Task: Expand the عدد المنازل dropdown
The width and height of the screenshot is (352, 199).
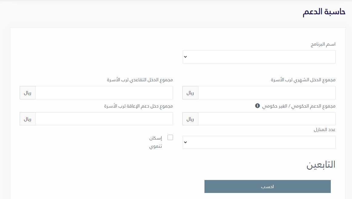Action: coord(259,142)
